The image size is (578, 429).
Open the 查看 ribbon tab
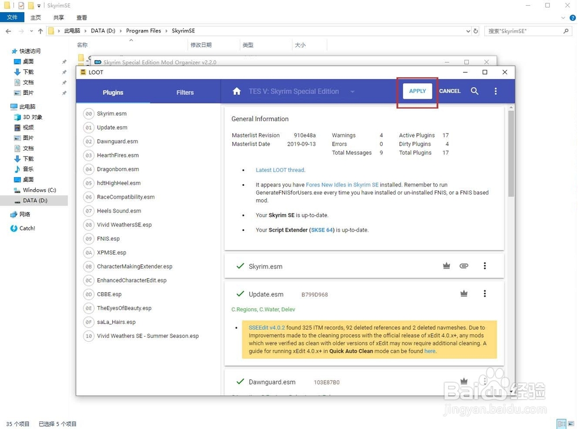(81, 18)
